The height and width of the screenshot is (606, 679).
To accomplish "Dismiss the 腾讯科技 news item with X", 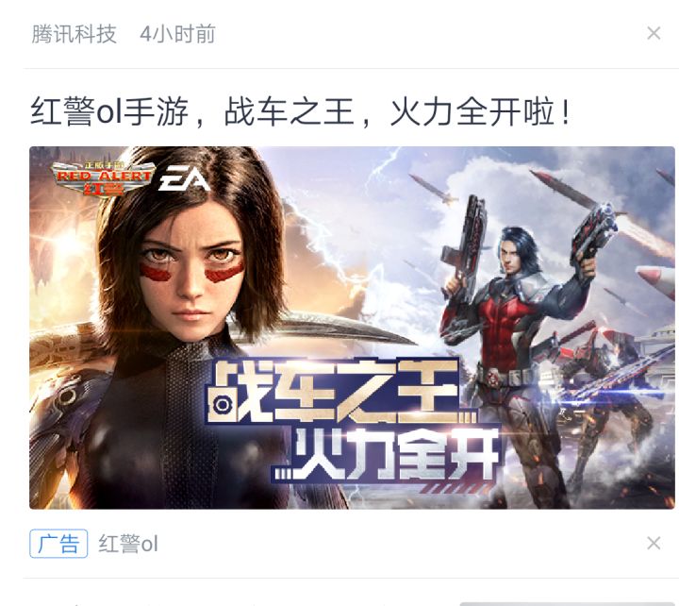I will click(x=654, y=33).
